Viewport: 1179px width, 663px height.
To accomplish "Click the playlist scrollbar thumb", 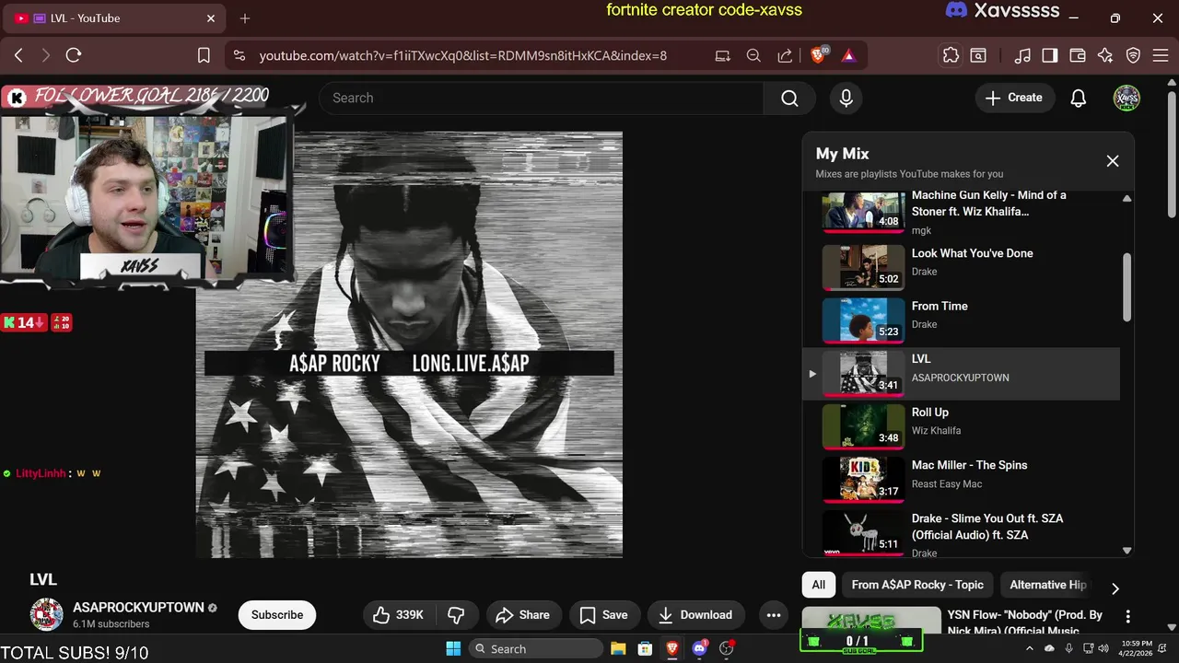I will coord(1126,287).
